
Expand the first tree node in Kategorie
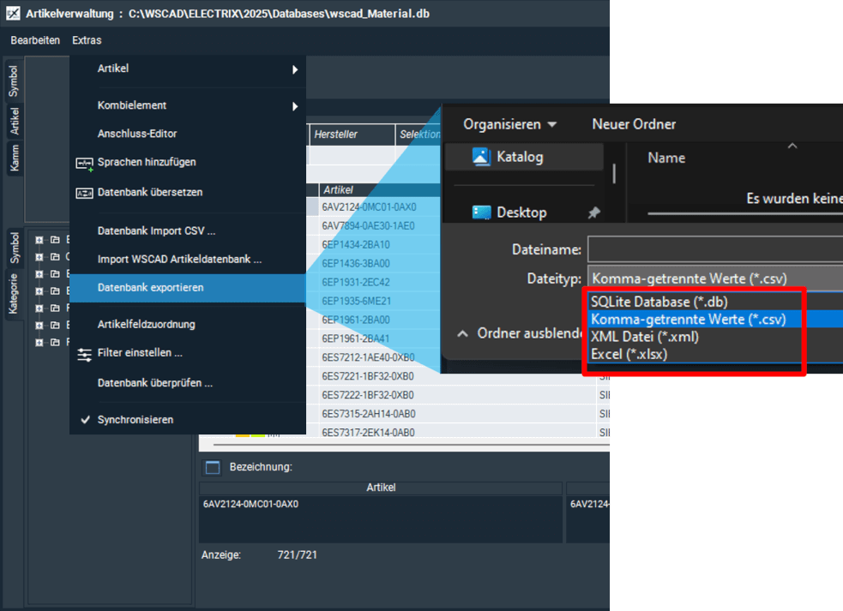point(39,240)
